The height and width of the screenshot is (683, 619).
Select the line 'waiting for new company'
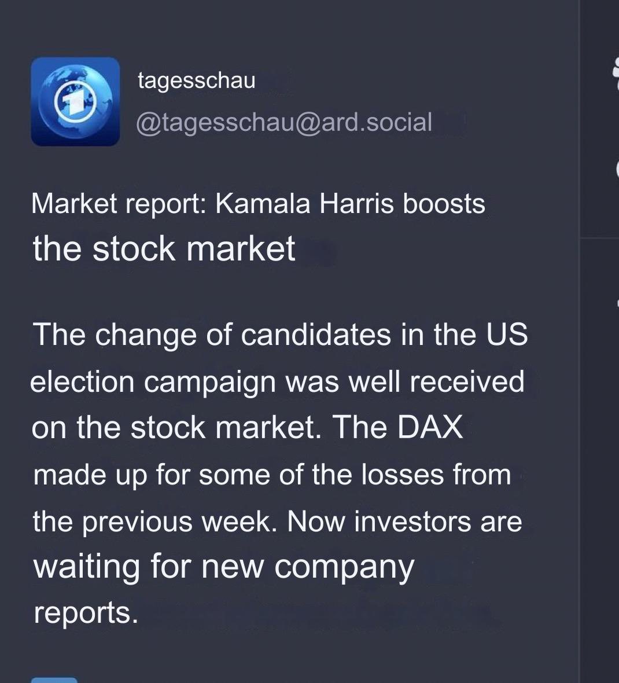(224, 568)
